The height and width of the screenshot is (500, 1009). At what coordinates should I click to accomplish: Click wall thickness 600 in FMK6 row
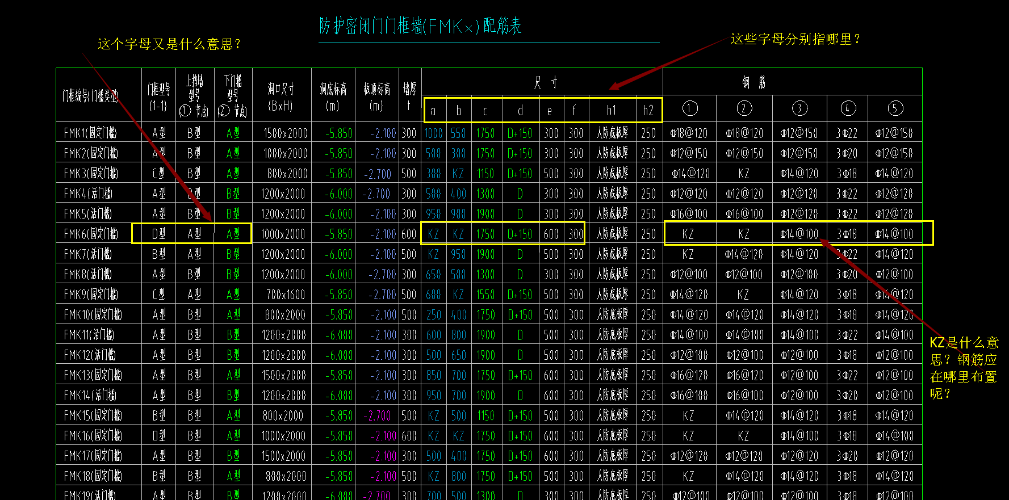pos(409,234)
